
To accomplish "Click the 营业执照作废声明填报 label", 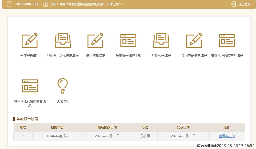I will click(x=227, y=56).
